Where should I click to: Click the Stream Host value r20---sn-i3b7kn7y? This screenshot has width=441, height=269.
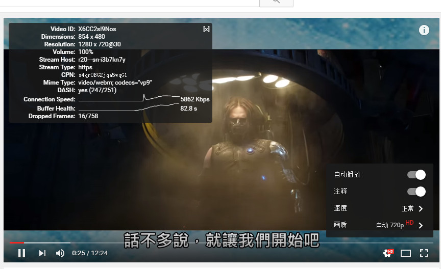click(102, 60)
